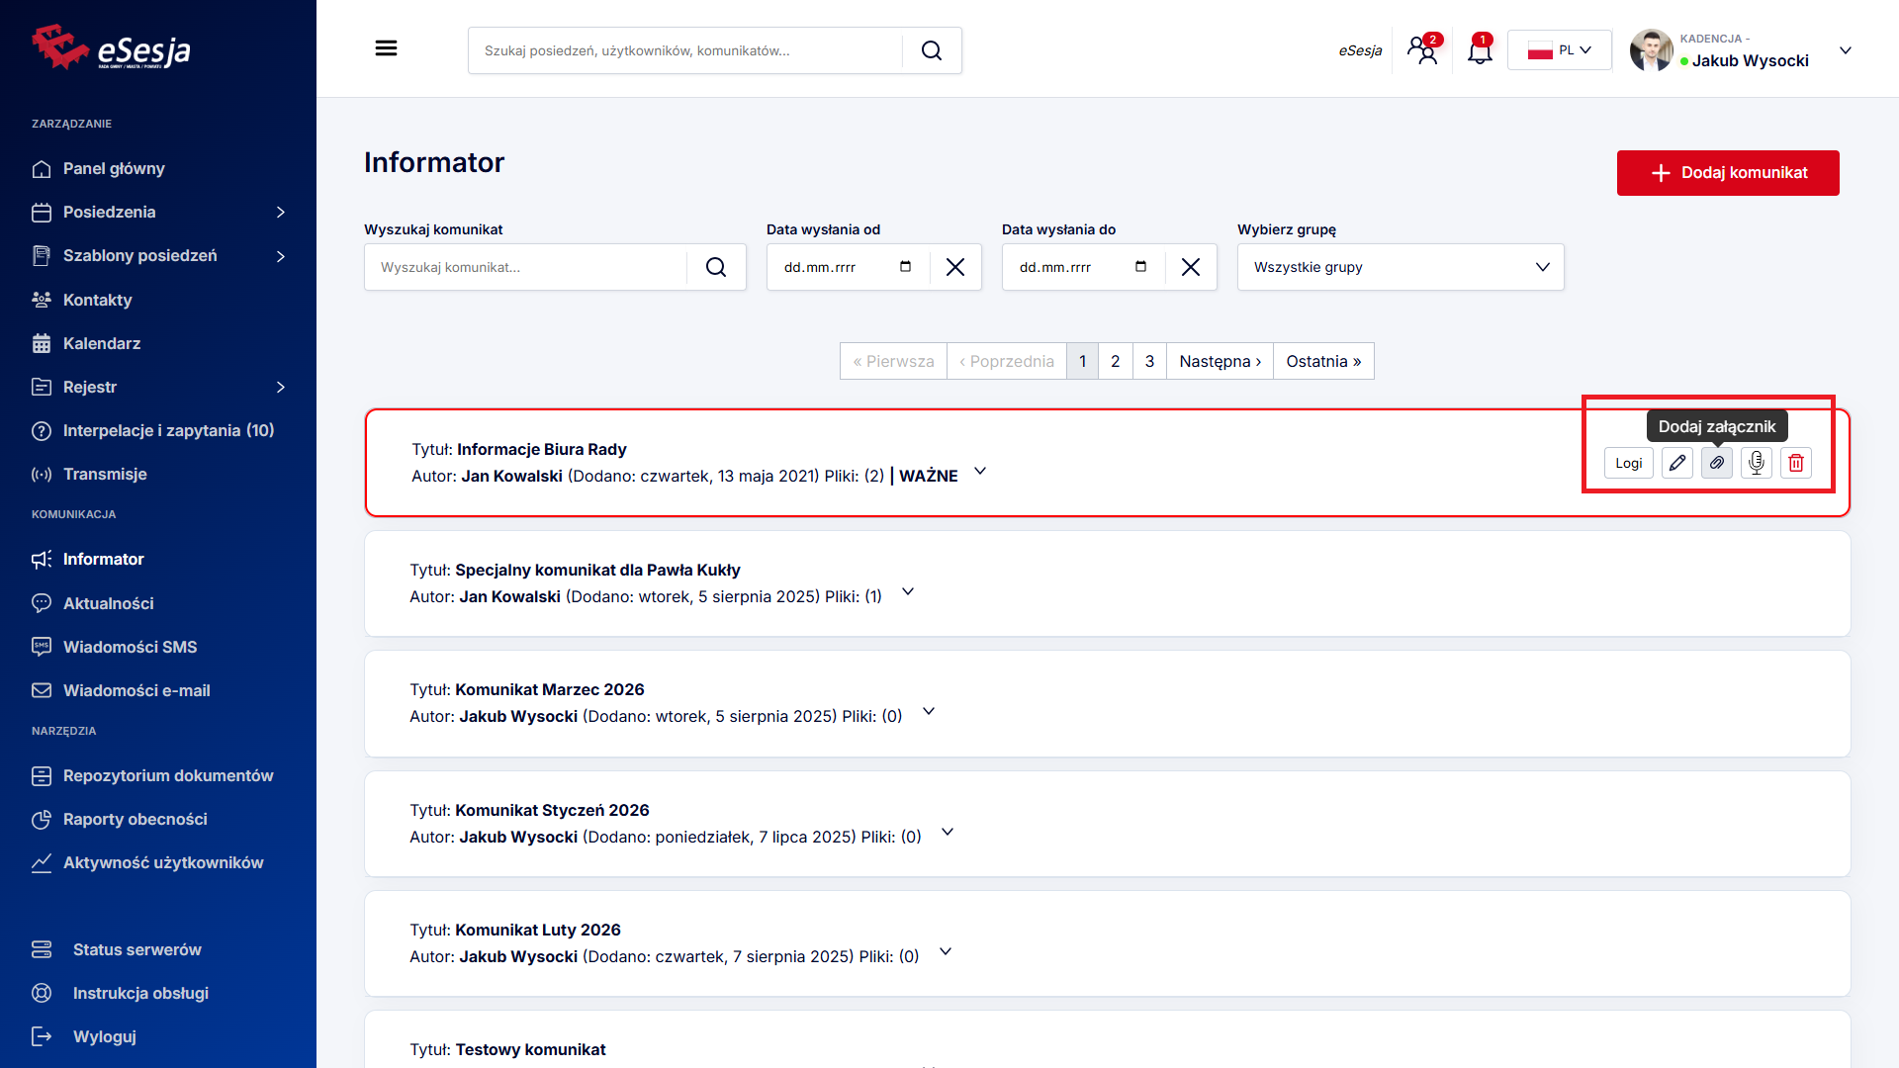Open the users icon with badge 2

click(x=1423, y=50)
